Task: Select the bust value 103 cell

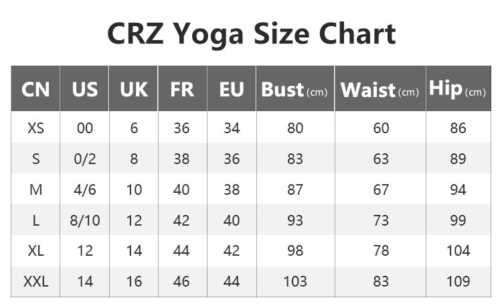Action: click(x=295, y=282)
